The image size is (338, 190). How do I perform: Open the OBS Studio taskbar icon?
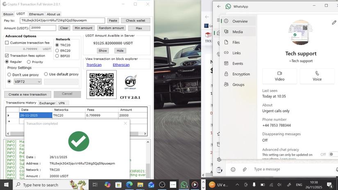(162, 185)
